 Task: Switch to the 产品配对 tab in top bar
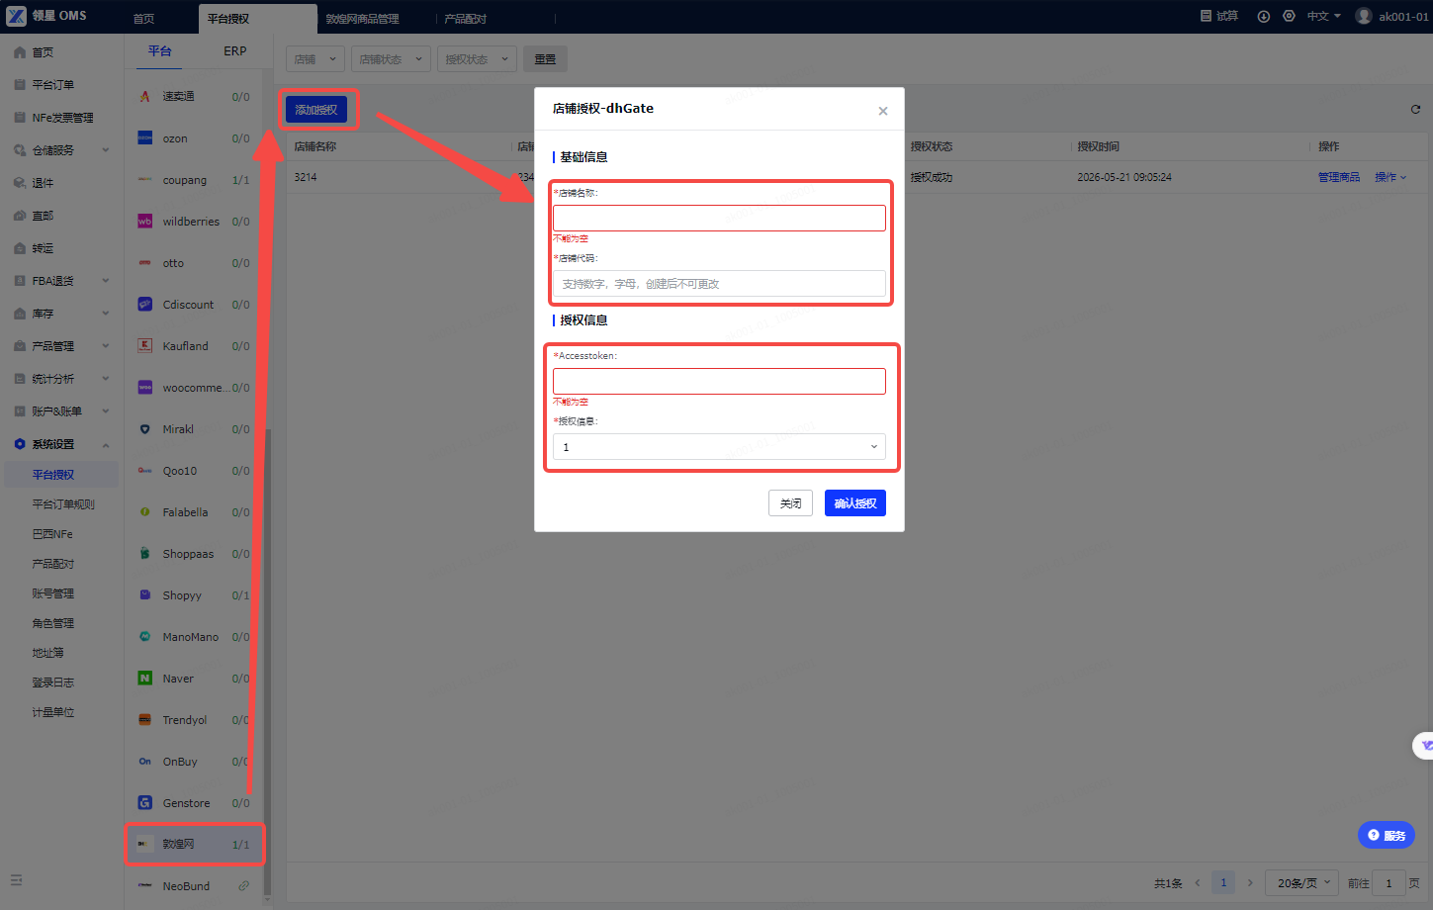(466, 19)
